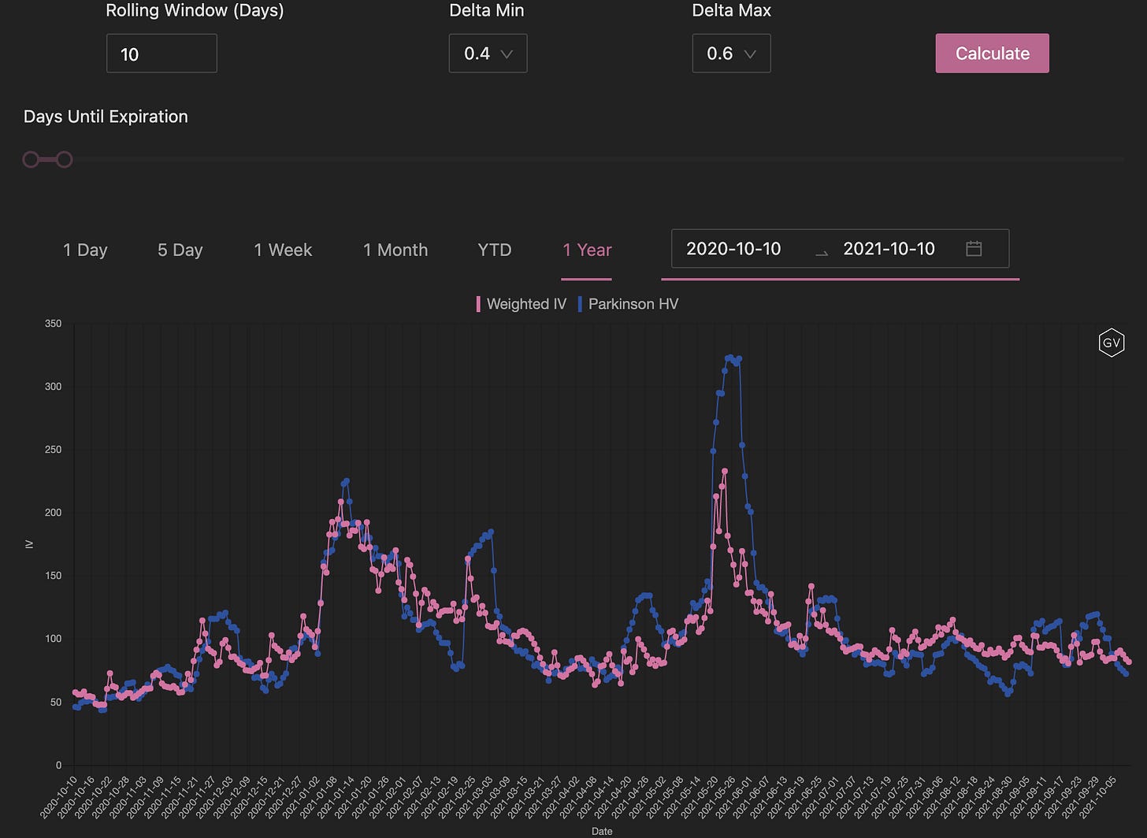Toggle the Parkinson HV legend series
The height and width of the screenshot is (838, 1147).
[x=628, y=304]
